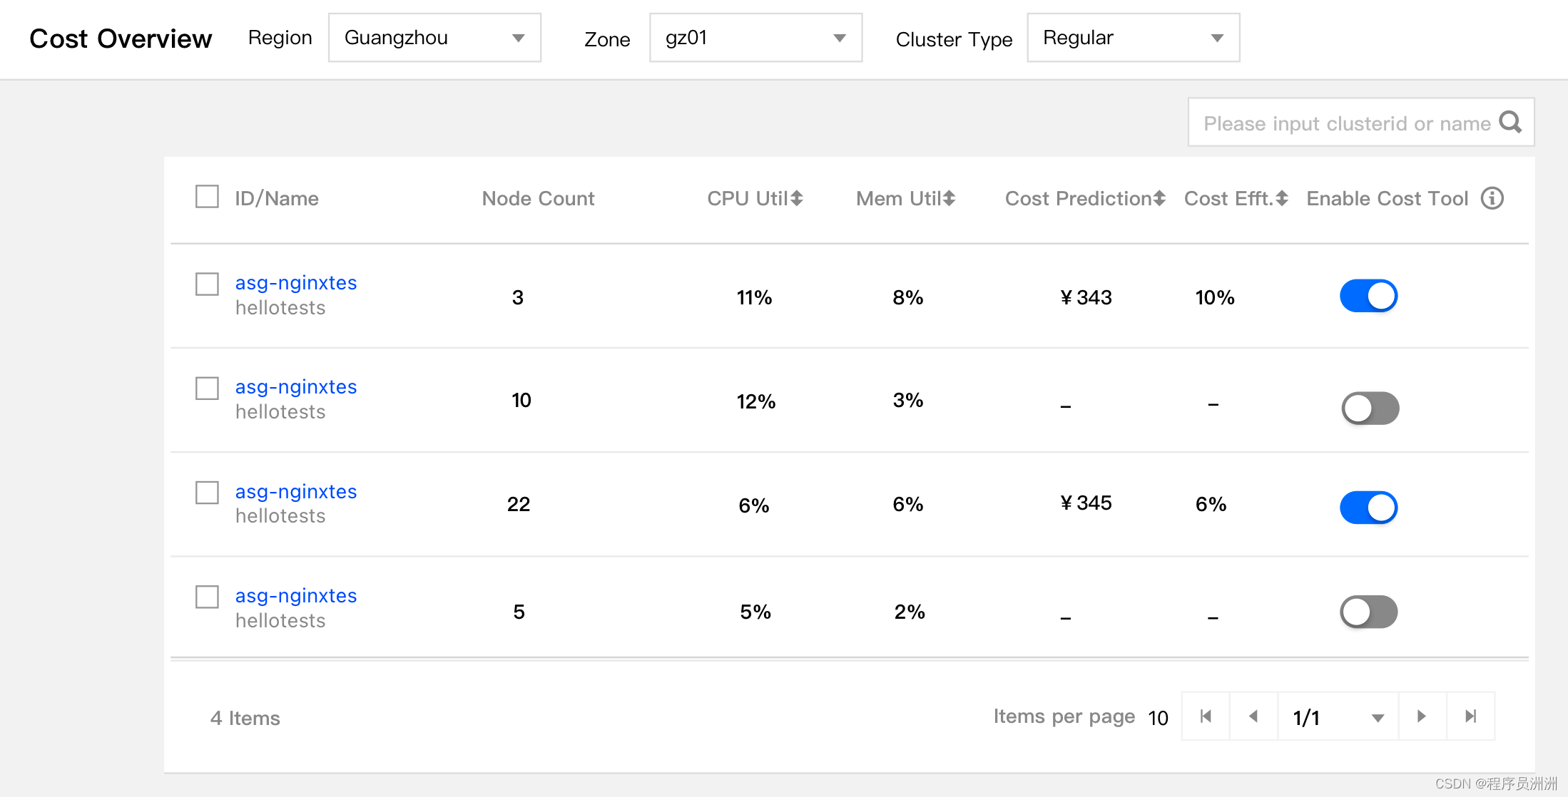This screenshot has height=797, width=1568.
Task: Check the select-all header checkbox
Action: point(207,197)
